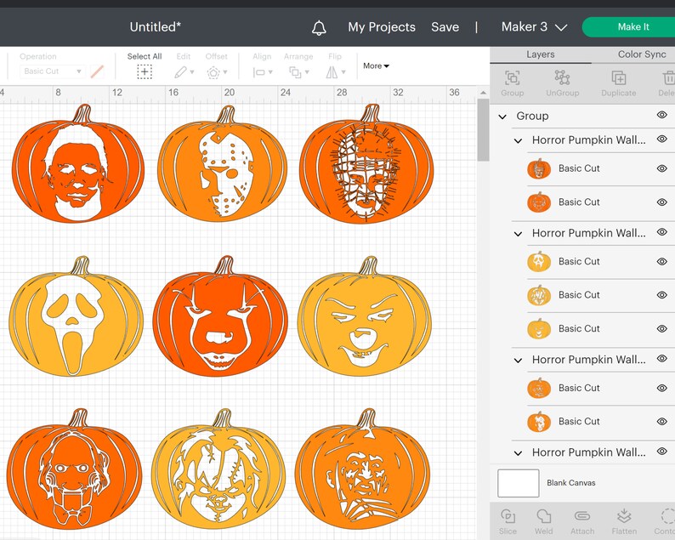
Task: Select the Blank Canvas swatch
Action: (518, 483)
